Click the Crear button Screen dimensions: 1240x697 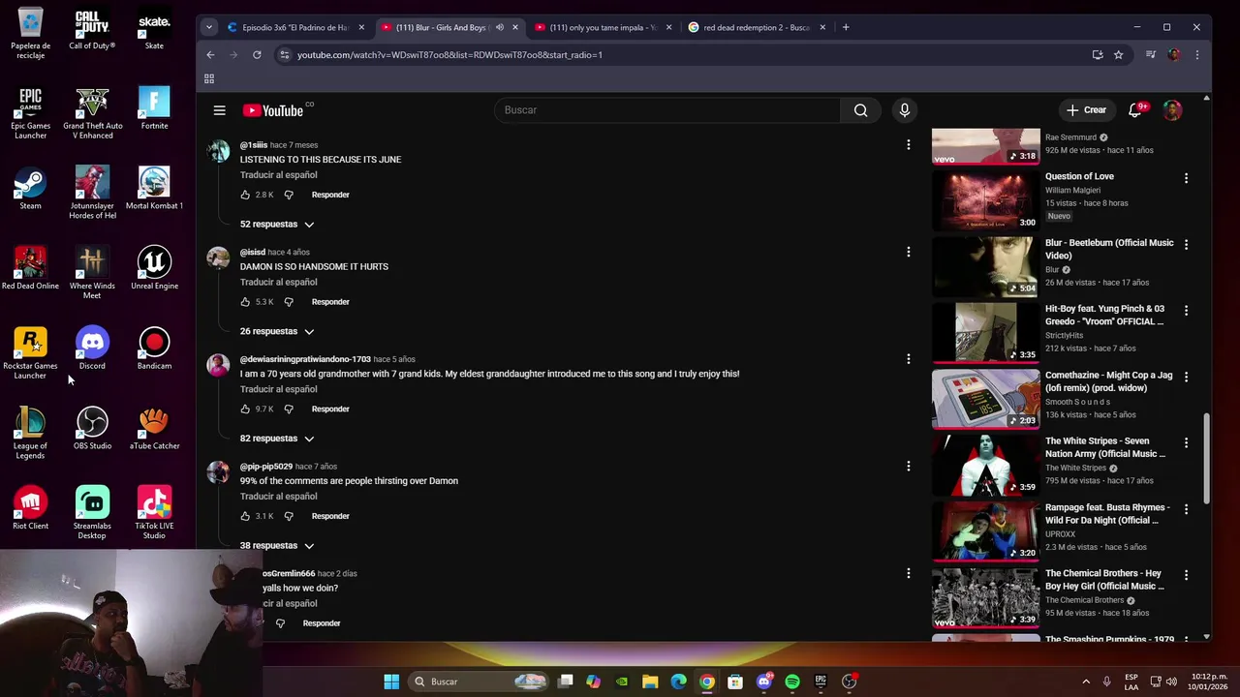pyautogui.click(x=1087, y=110)
